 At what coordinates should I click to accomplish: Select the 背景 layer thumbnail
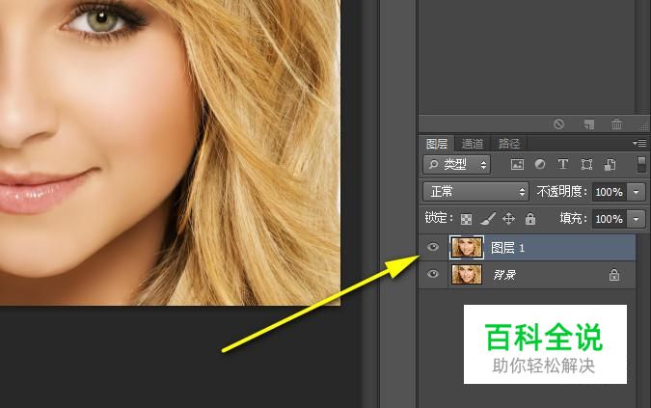pyautogui.click(x=467, y=274)
